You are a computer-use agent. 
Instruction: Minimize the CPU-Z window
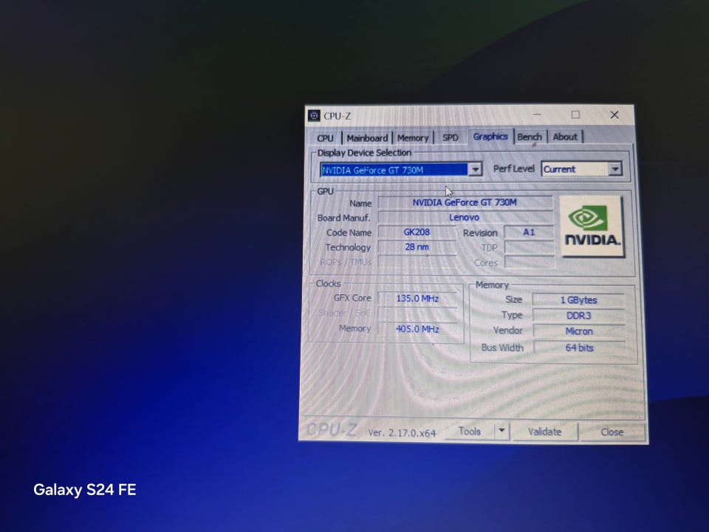[x=537, y=115]
